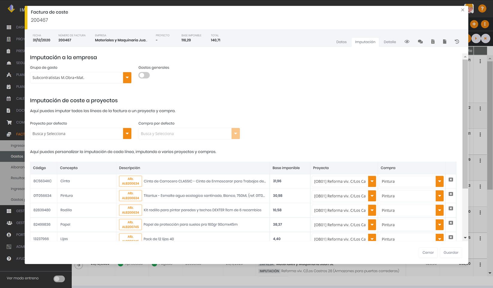Expand the Compra dropdown for Rodillo row
This screenshot has height=288, width=493.
point(439,210)
